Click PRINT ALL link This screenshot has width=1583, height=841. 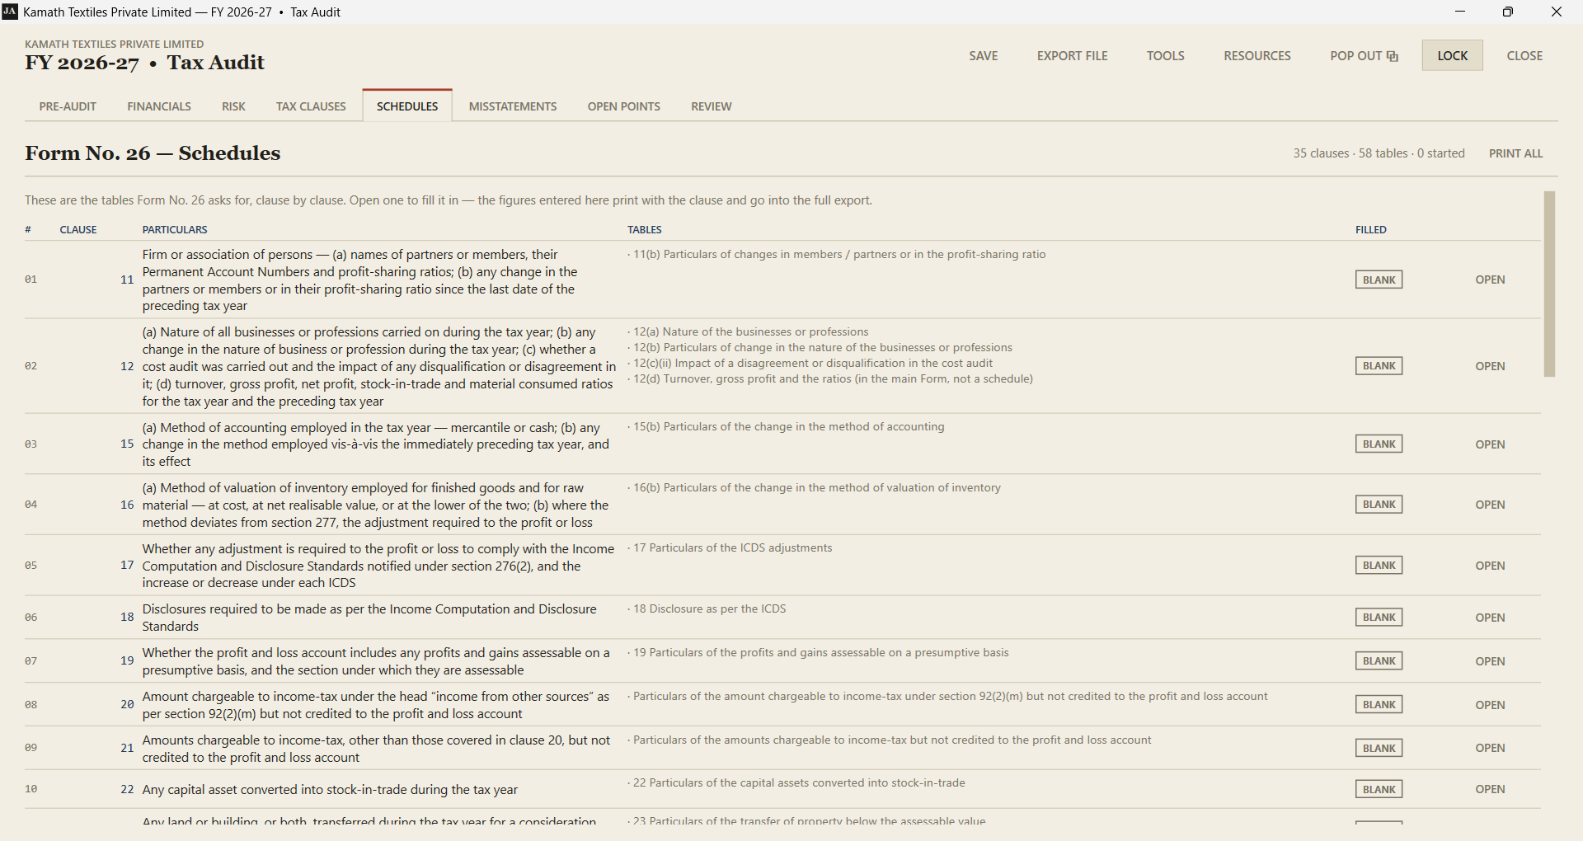pos(1515,153)
